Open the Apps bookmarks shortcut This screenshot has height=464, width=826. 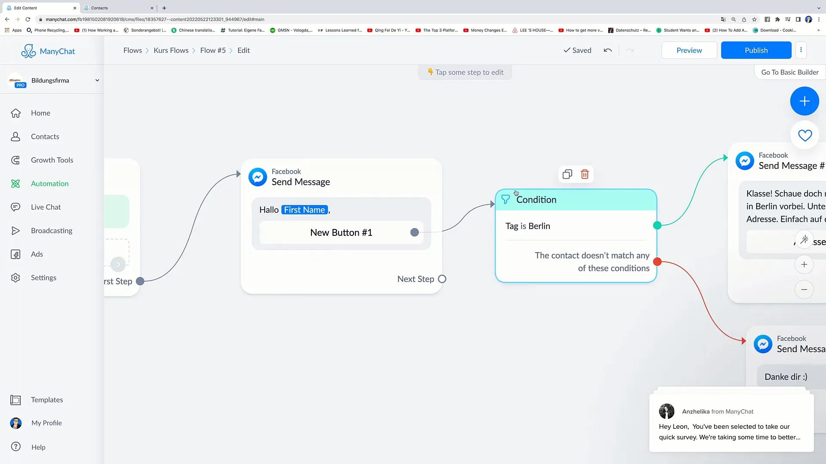13,30
